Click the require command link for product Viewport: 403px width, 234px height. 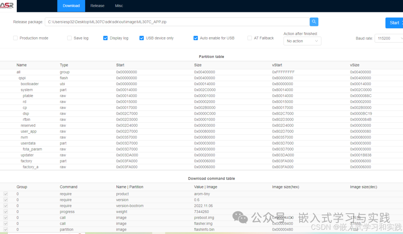(66, 194)
